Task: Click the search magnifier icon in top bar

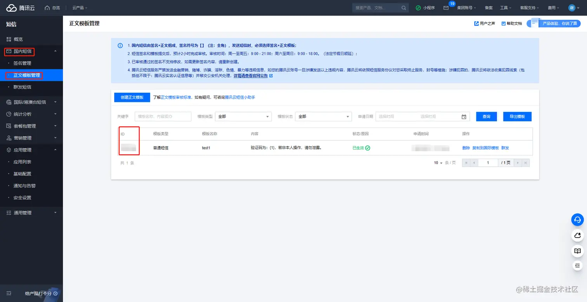Action: click(404, 8)
